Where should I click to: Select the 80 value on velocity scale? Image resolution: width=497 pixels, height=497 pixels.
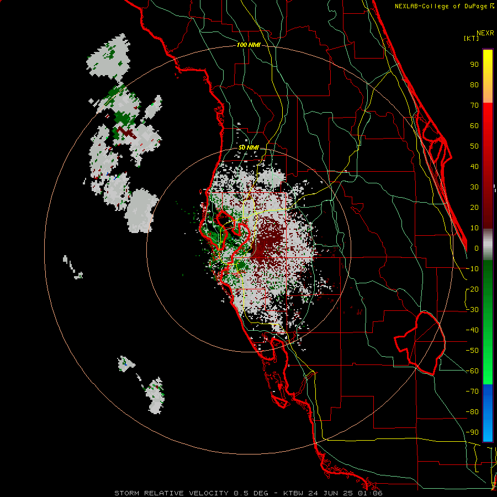coord(474,85)
